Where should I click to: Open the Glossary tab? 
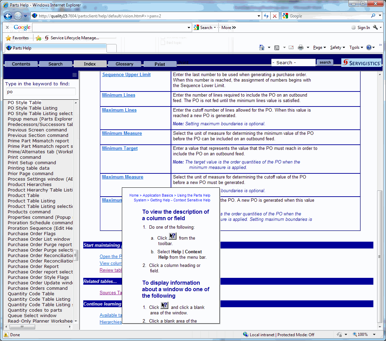pos(124,64)
